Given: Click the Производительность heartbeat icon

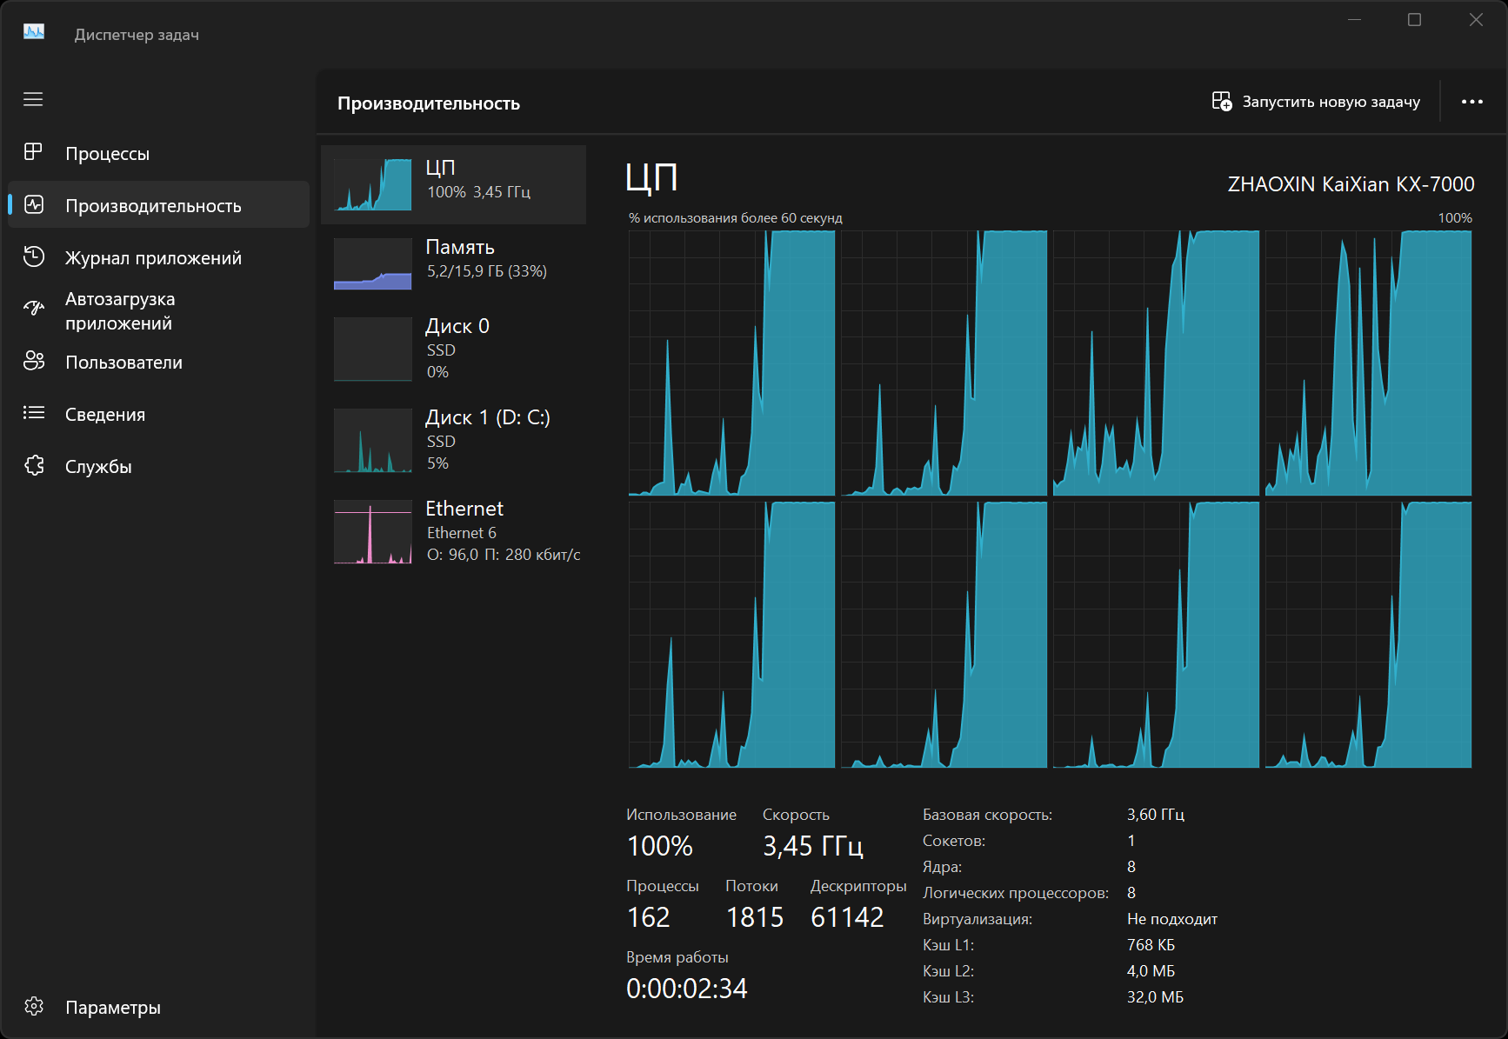Looking at the screenshot, I should pyautogui.click(x=34, y=204).
